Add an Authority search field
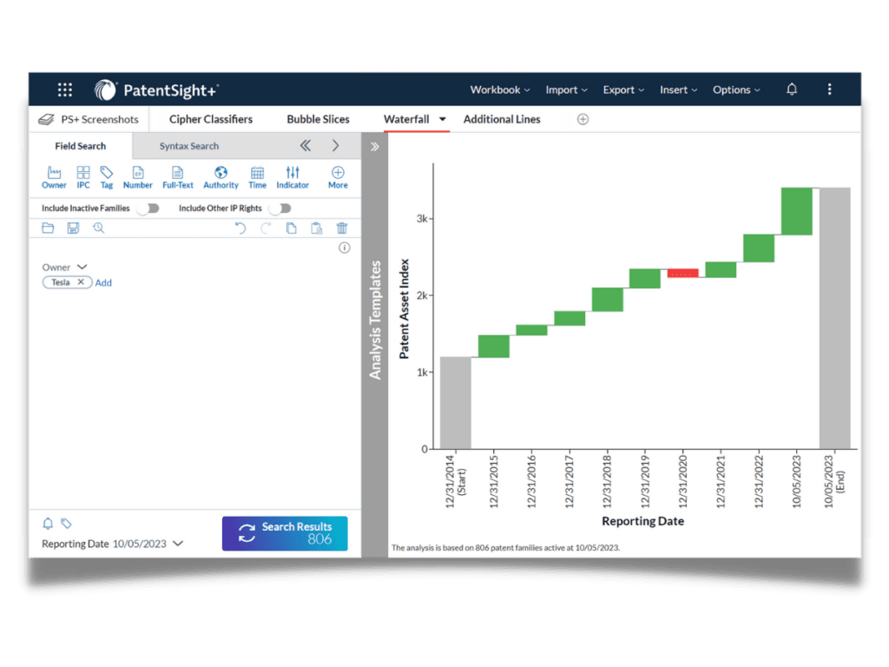Screen dimensions: 889x667 pos(221,177)
